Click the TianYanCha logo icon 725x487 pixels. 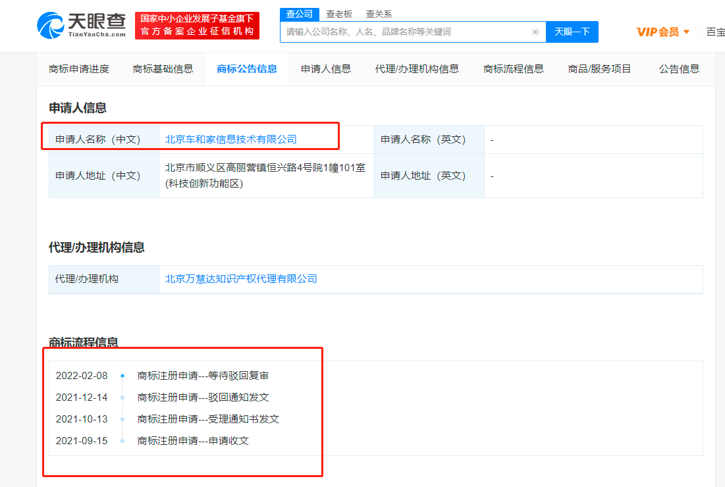(51, 25)
